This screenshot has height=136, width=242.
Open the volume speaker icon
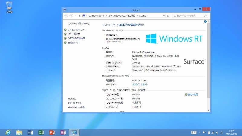(217, 133)
